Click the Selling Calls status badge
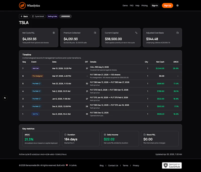 point(53,16)
